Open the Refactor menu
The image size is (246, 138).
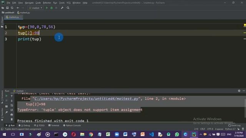pos(47,3)
